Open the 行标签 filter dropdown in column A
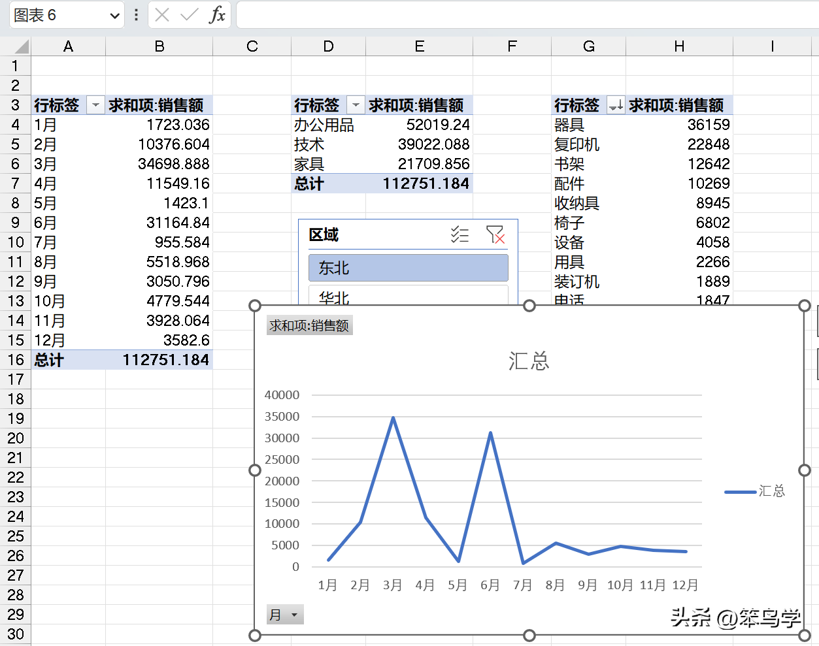The height and width of the screenshot is (646, 819). (x=95, y=105)
